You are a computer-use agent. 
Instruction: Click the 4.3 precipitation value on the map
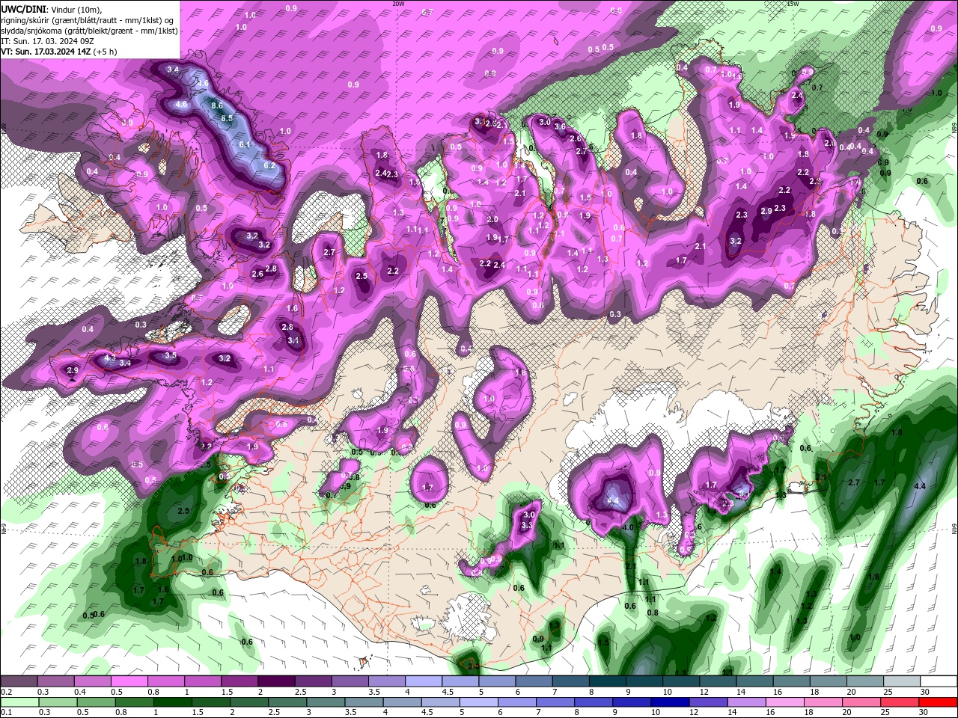[x=110, y=359]
